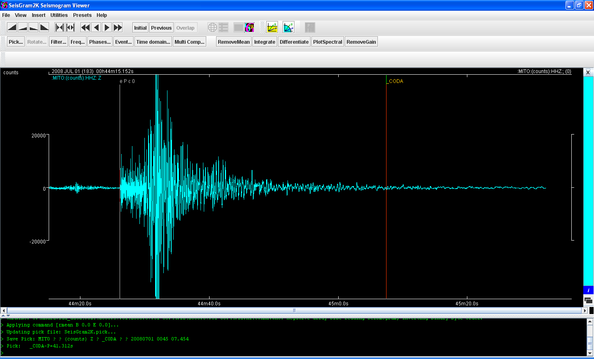The image size is (594, 359).
Task: Click the console scrollbar down arrow
Action: tap(590, 353)
